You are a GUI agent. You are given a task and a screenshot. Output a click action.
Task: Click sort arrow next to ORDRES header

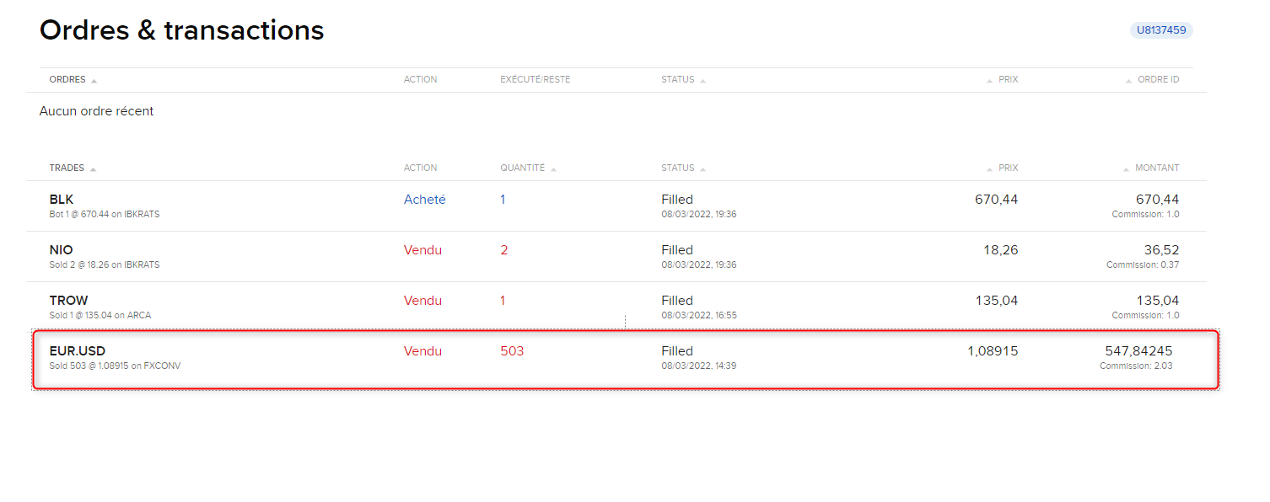[94, 81]
